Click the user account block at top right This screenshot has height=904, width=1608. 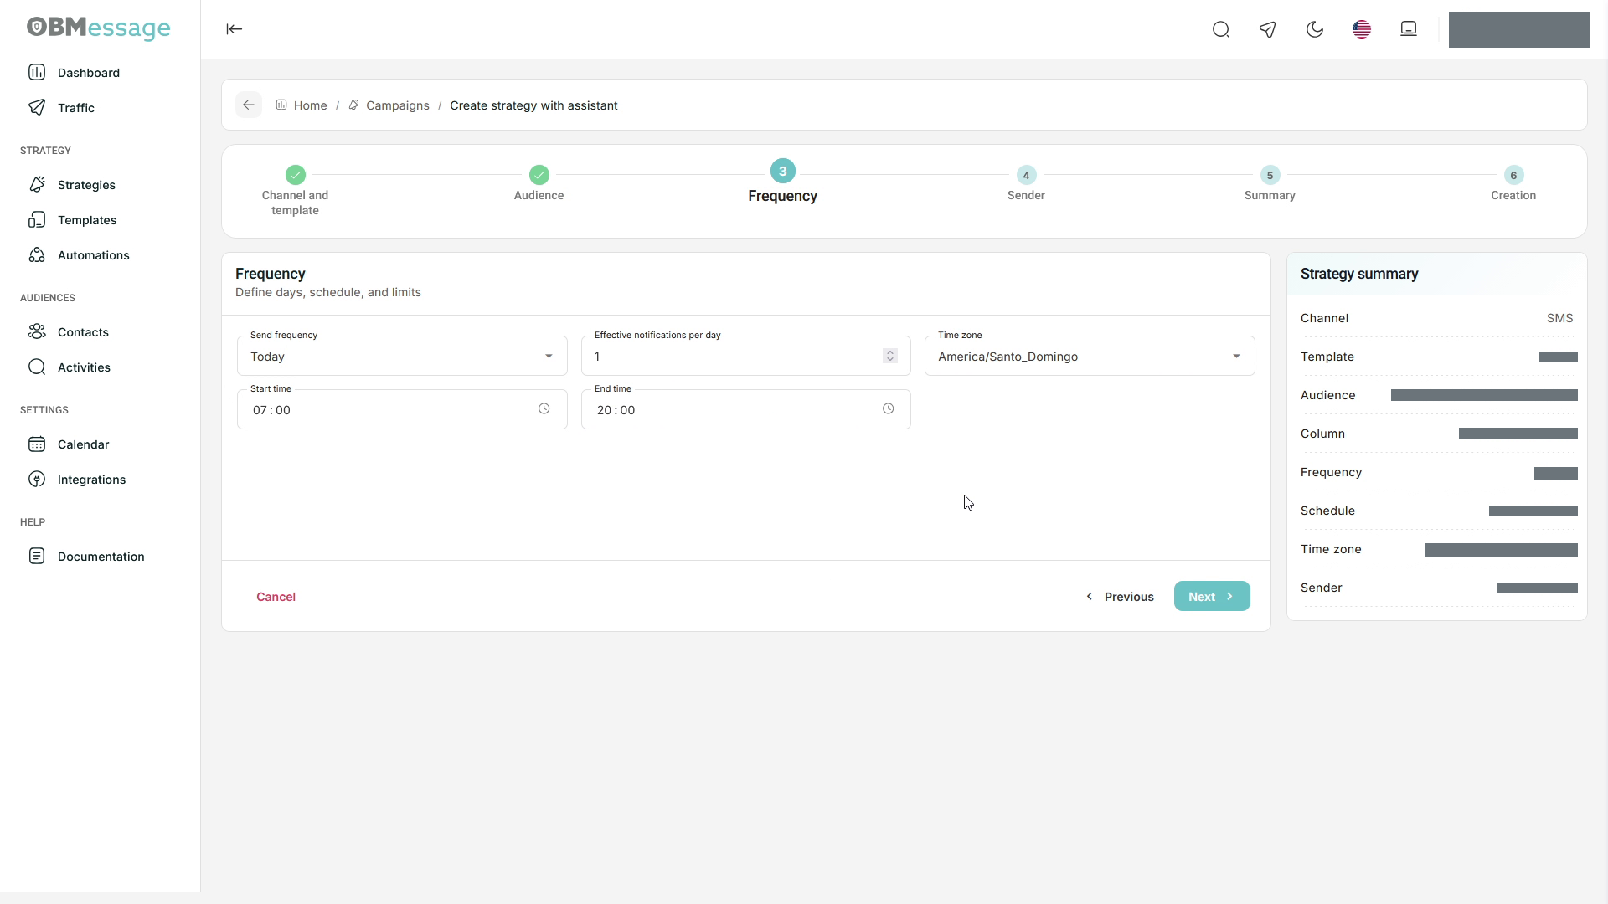coord(1519,30)
